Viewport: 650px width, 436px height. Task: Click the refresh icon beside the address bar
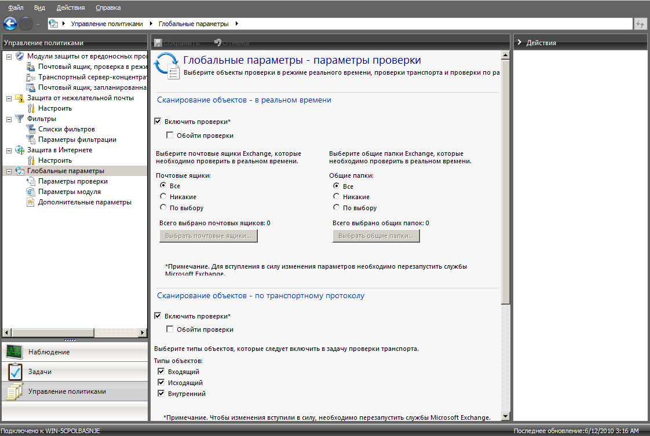click(640, 24)
